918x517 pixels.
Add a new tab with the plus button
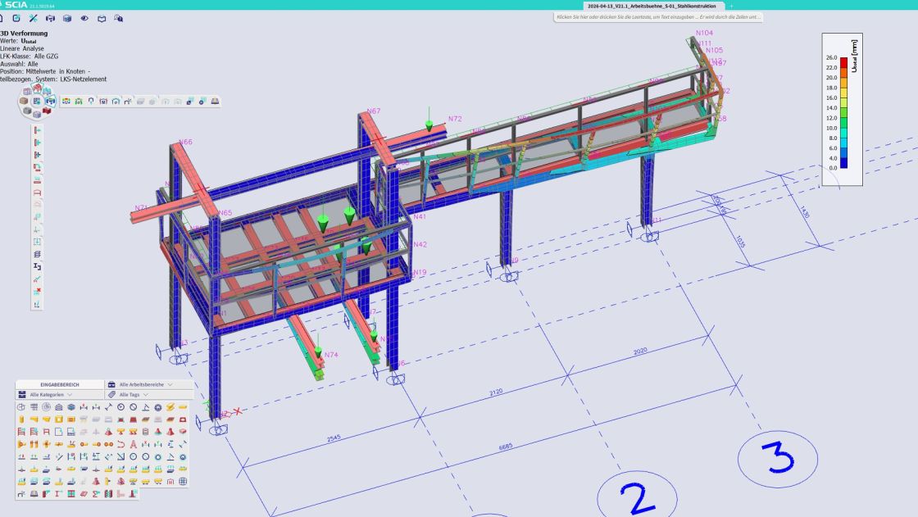point(730,6)
